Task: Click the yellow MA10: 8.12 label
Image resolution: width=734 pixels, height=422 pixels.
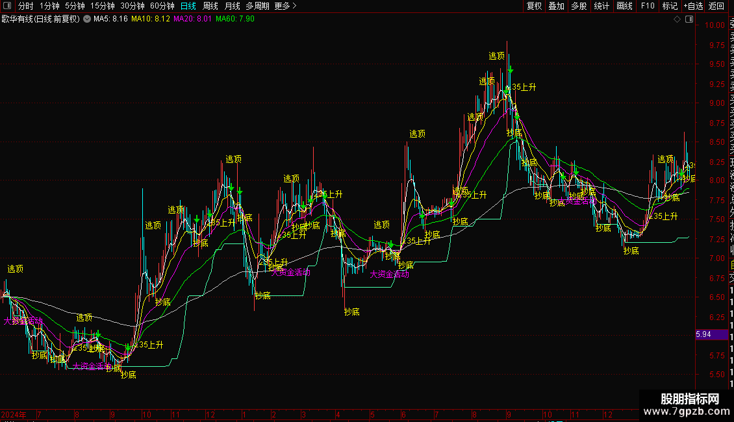Action: [150, 19]
